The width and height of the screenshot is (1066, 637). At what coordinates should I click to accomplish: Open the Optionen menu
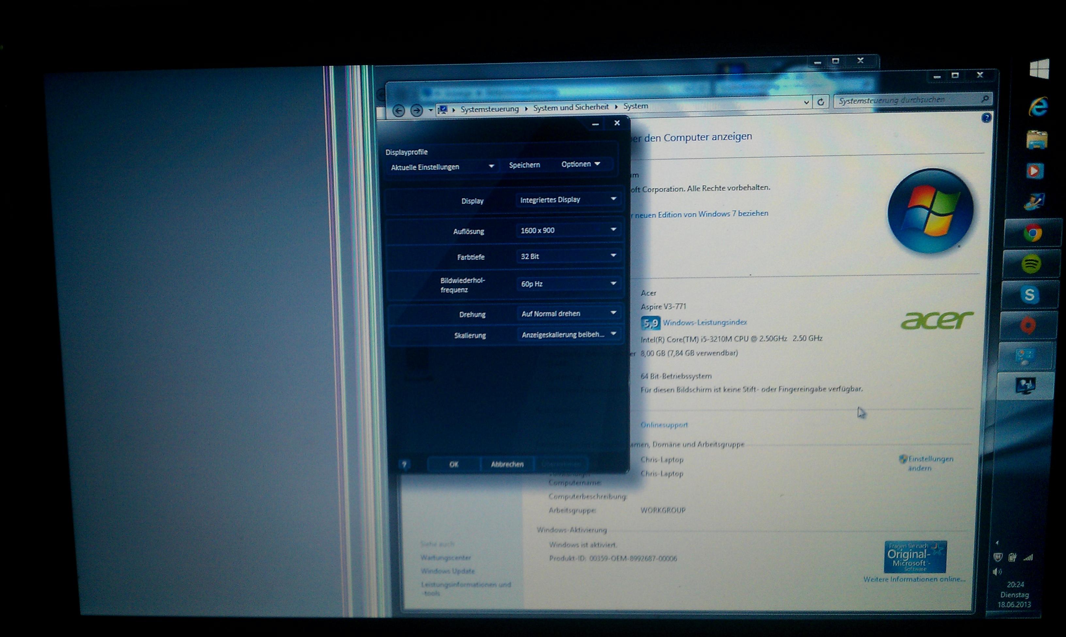(580, 164)
